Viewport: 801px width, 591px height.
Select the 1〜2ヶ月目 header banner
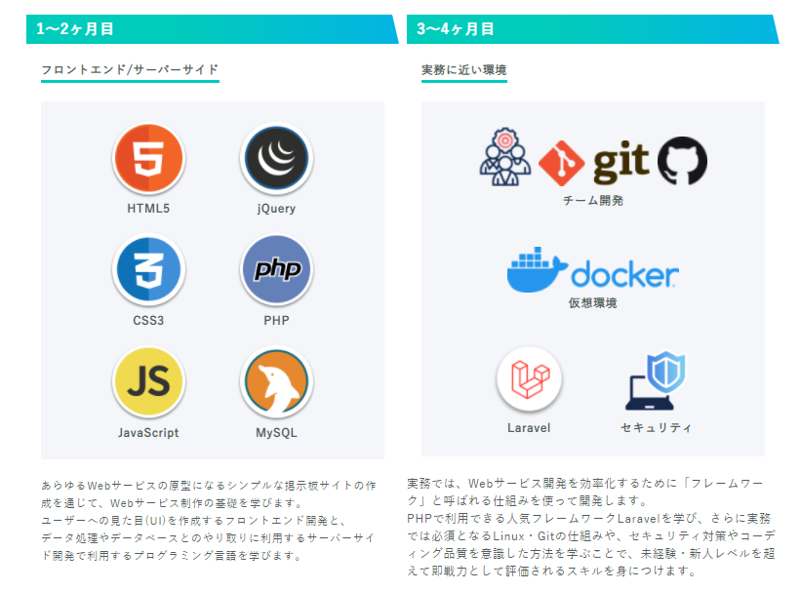pyautogui.click(x=212, y=29)
